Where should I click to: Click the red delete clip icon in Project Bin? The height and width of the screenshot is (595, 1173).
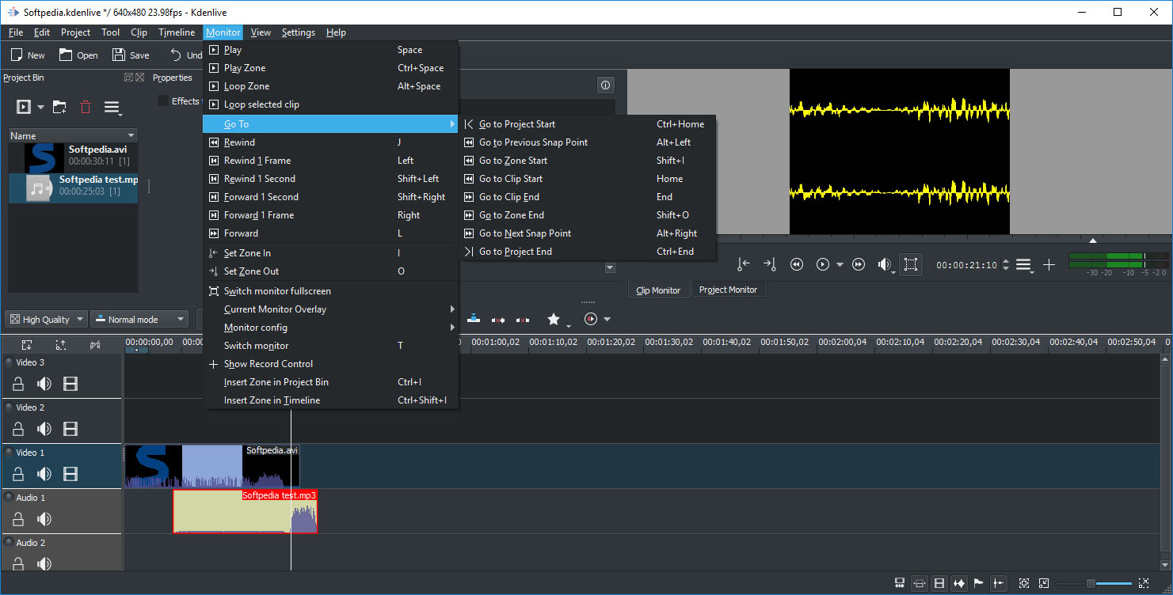coord(86,107)
